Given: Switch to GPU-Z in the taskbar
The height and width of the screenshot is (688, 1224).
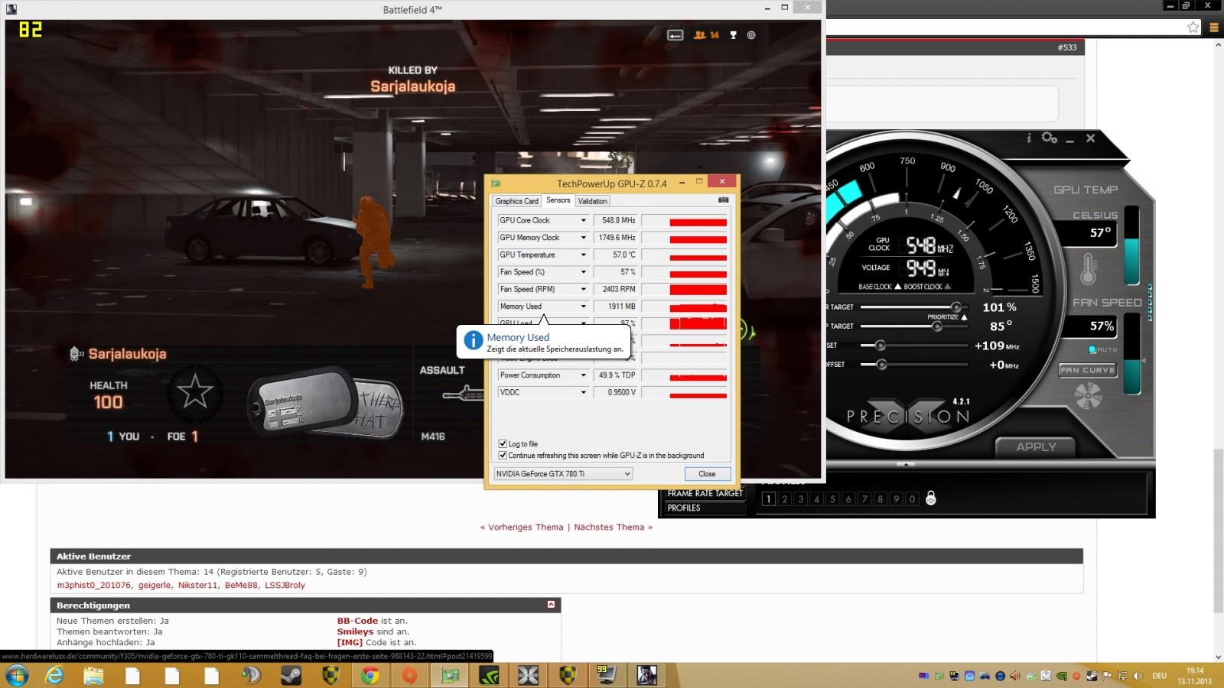Looking at the screenshot, I should (x=450, y=676).
